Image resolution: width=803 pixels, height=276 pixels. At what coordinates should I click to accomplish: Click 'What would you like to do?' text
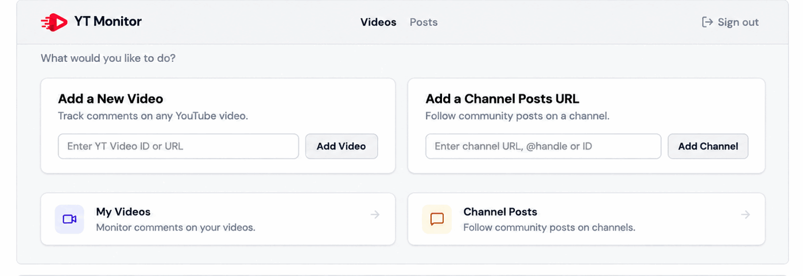(x=108, y=58)
